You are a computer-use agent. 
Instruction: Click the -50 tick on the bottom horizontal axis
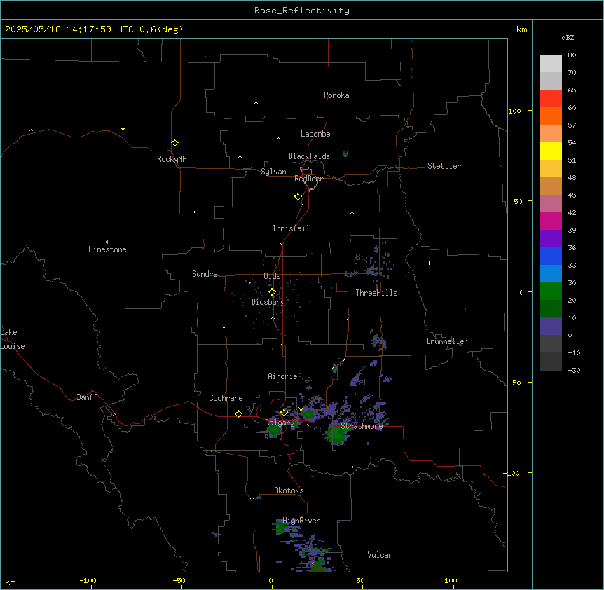tap(179, 580)
